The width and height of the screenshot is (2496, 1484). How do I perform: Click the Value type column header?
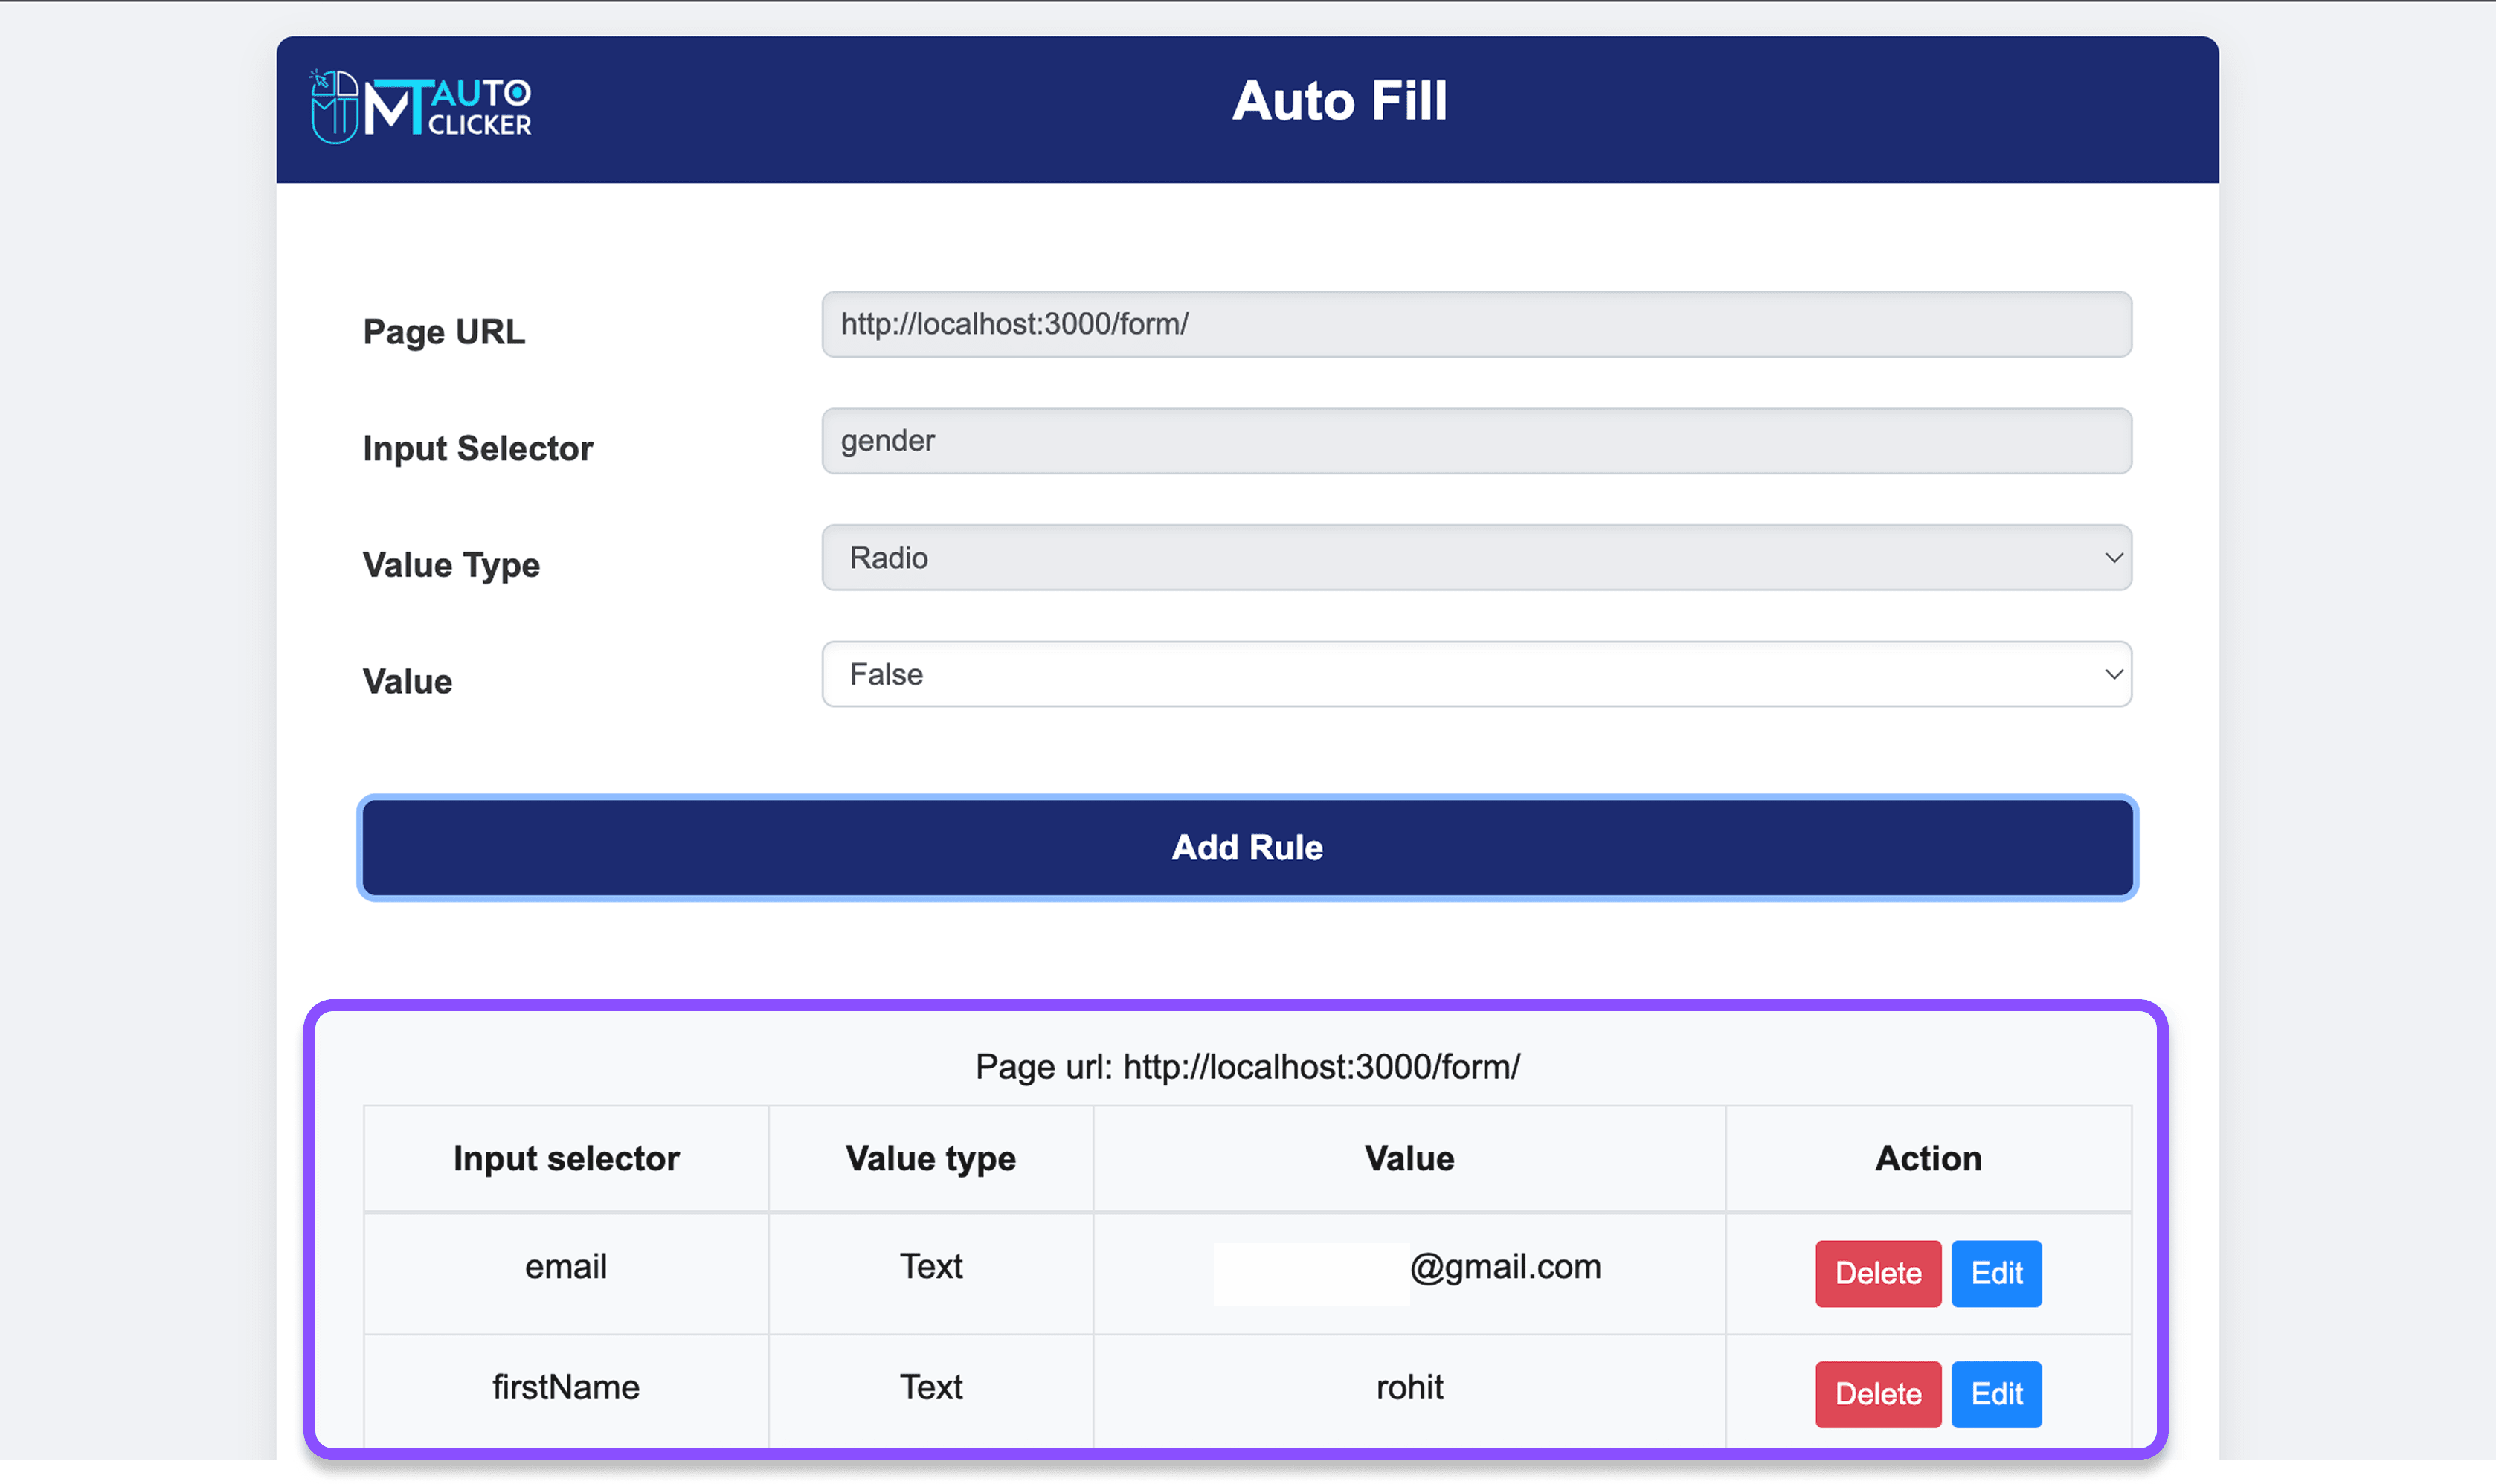pyautogui.click(x=930, y=1158)
